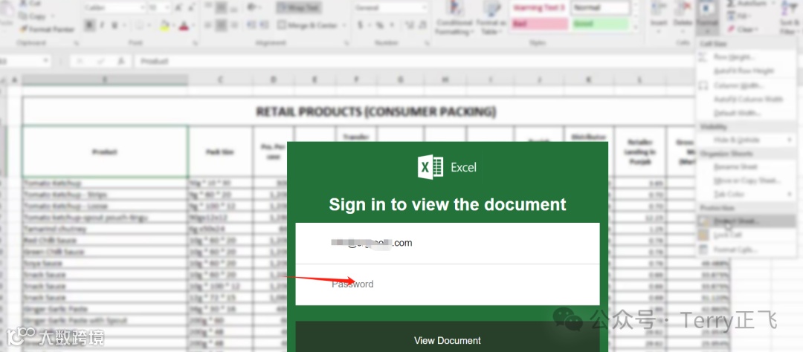Viewport: 803px width, 352px height.
Task: Click the Name Box dropdown
Action: coord(45,61)
